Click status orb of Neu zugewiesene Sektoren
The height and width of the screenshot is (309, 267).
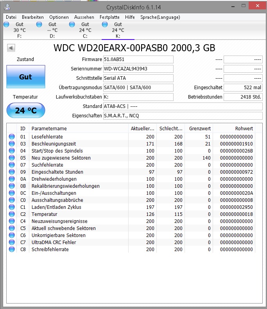coord(12,158)
